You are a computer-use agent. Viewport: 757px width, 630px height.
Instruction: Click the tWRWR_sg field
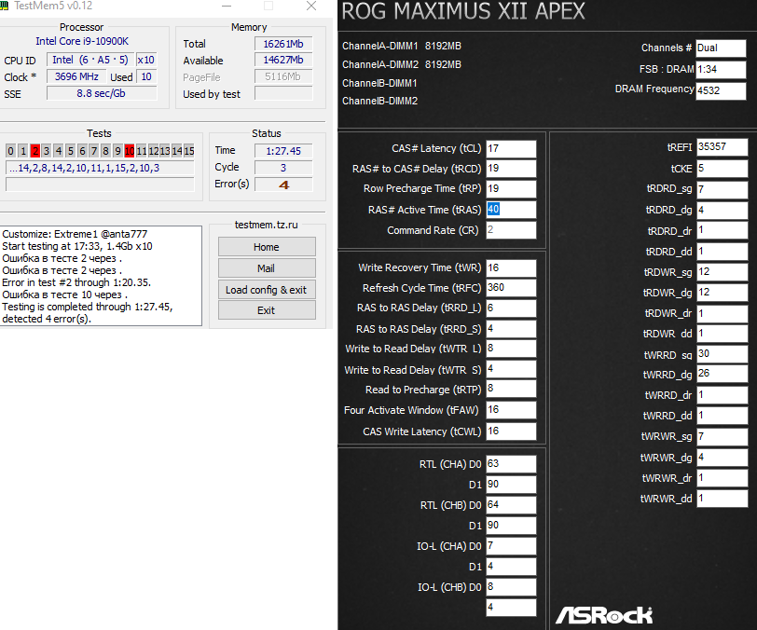coord(722,436)
